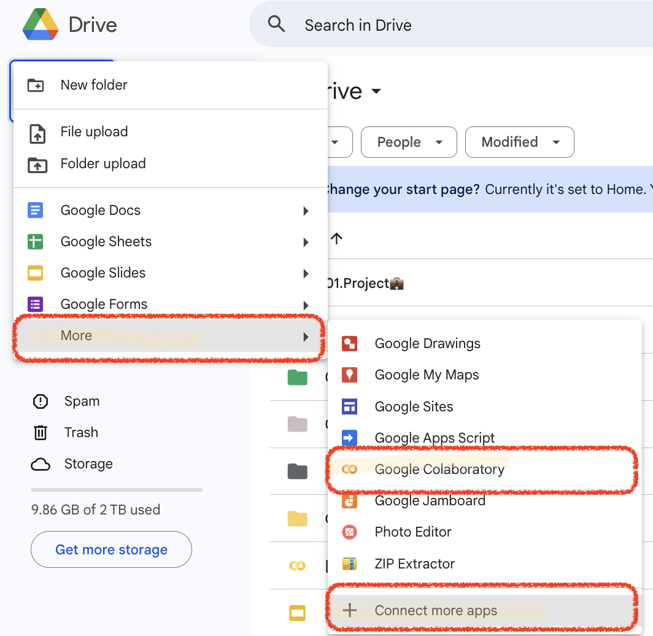Screen dimensions: 653x636
Task: Expand Google Docs submenu arrow
Action: pyautogui.click(x=306, y=211)
